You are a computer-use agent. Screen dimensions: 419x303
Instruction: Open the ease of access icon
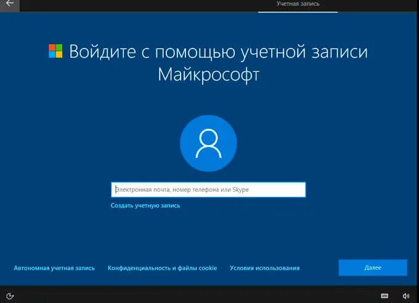tap(10, 296)
